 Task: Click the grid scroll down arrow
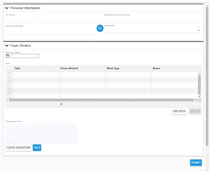point(199,96)
